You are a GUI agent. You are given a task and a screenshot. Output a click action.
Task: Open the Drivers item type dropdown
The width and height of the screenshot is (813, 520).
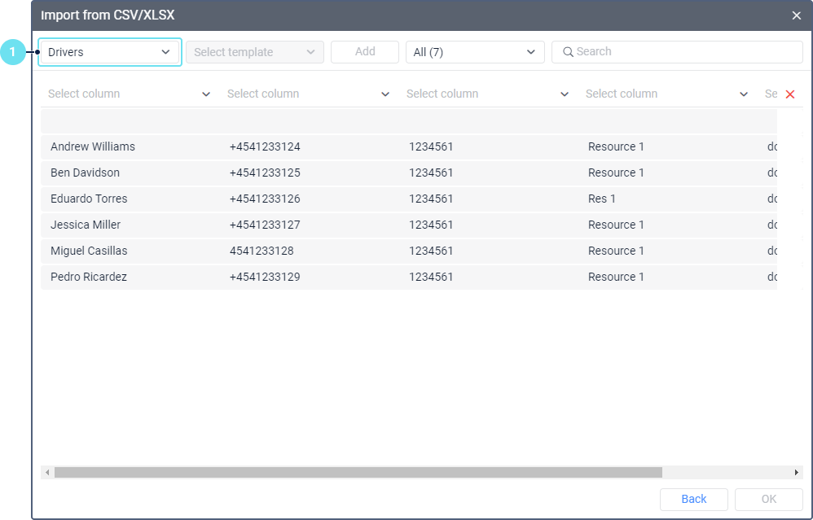click(109, 52)
